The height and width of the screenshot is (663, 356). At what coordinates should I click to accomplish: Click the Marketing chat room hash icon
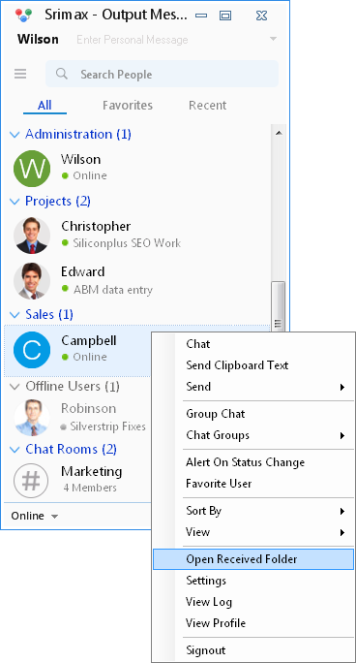[31, 481]
